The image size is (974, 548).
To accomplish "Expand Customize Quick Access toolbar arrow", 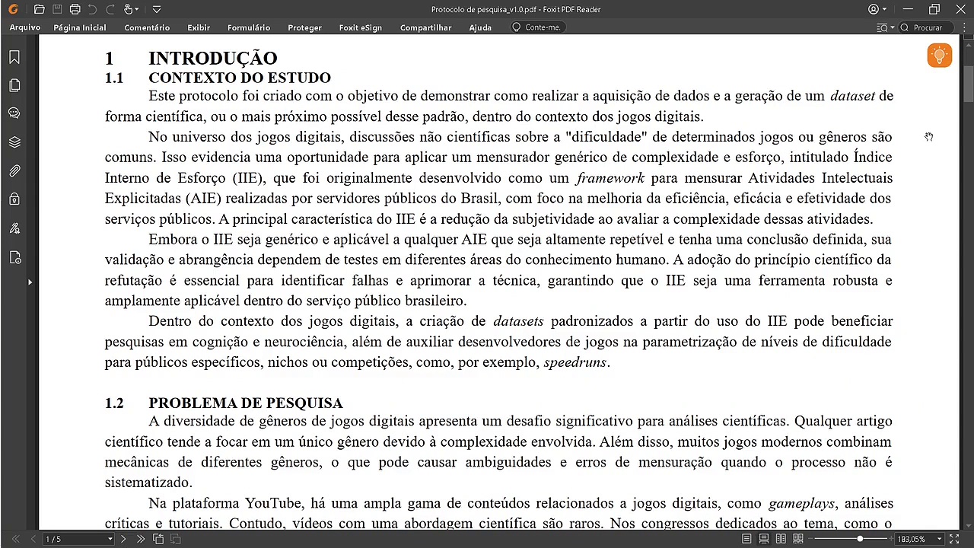I will click(156, 10).
